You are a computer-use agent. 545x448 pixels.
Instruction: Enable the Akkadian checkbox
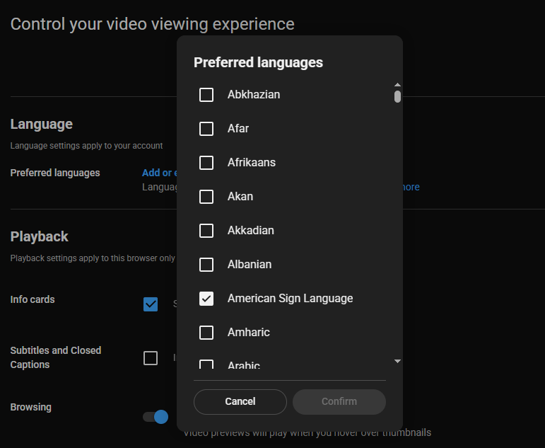(206, 231)
